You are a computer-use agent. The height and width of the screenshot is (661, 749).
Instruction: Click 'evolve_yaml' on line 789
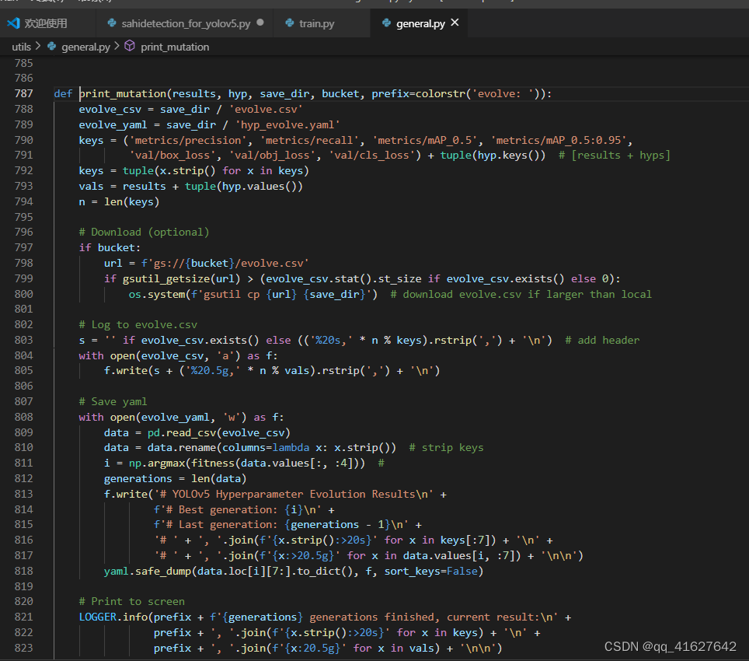pos(113,124)
